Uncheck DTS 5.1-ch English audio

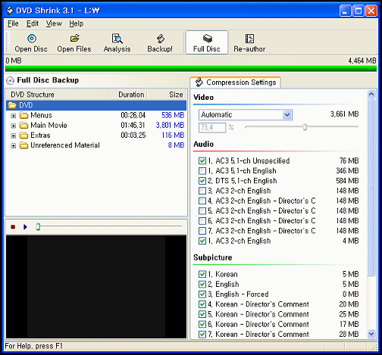click(202, 181)
